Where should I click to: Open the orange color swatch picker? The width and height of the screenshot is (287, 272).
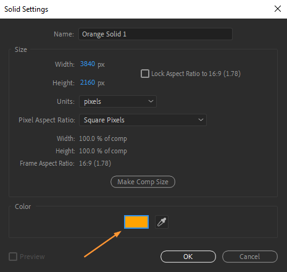[136, 222]
